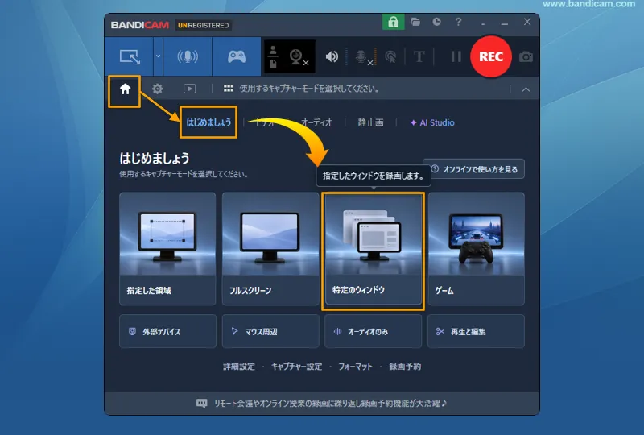Open the 録画予約 link
The width and height of the screenshot is (644, 435).
[405, 367]
